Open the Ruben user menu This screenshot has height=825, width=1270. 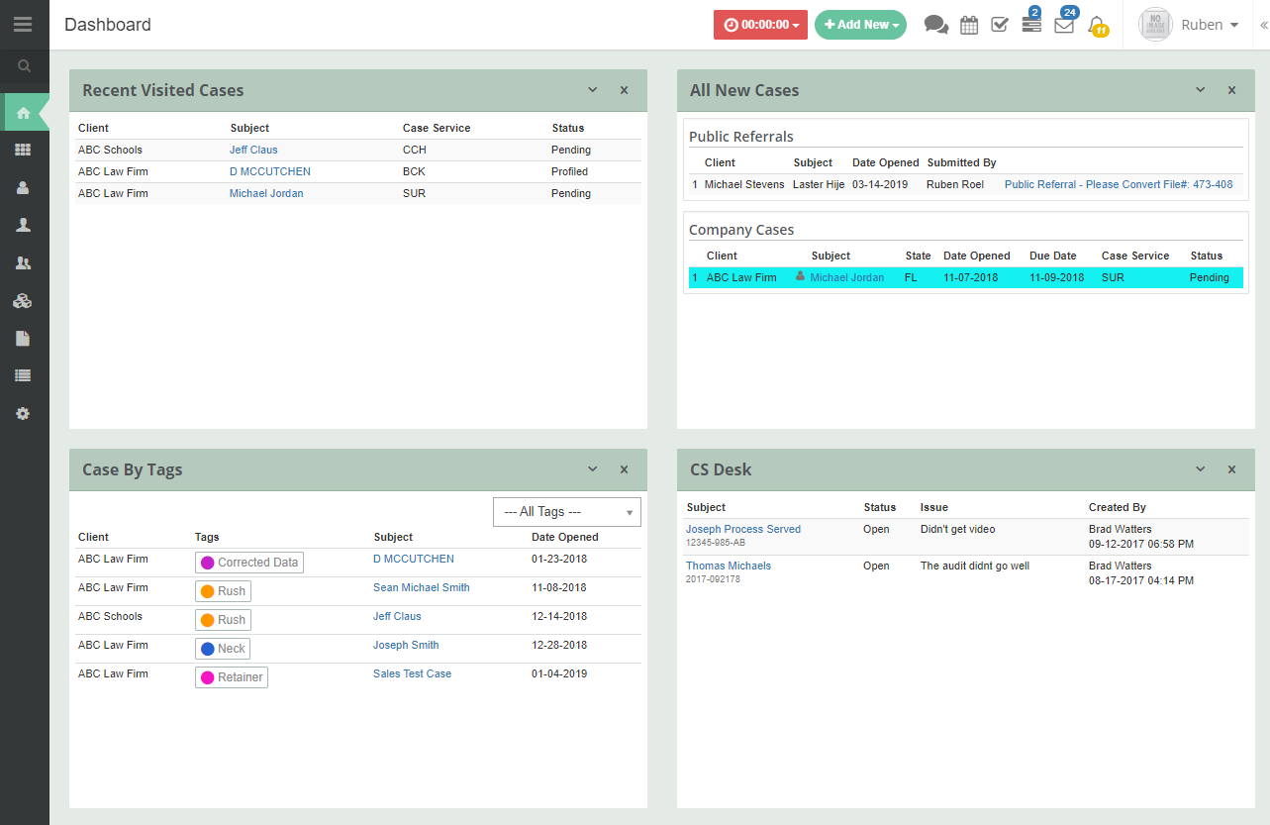[1189, 25]
